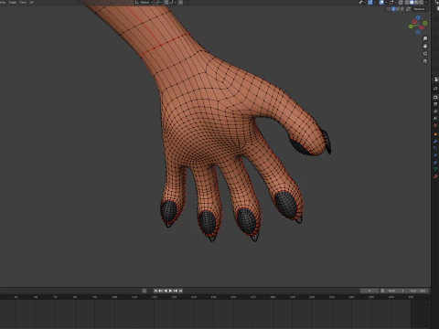Open the orange Object properties tab
The width and height of the screenshot is (439, 329).
(435, 134)
